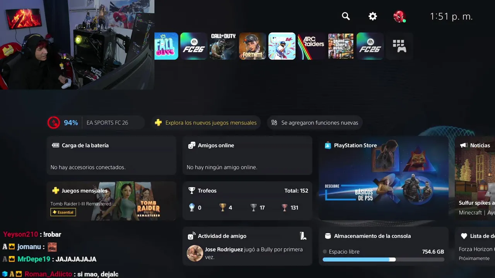Open the game library grid icon
The width and height of the screenshot is (495, 278).
pos(399,46)
